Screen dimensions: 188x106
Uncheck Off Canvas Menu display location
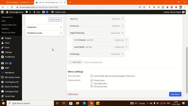click(92, 86)
